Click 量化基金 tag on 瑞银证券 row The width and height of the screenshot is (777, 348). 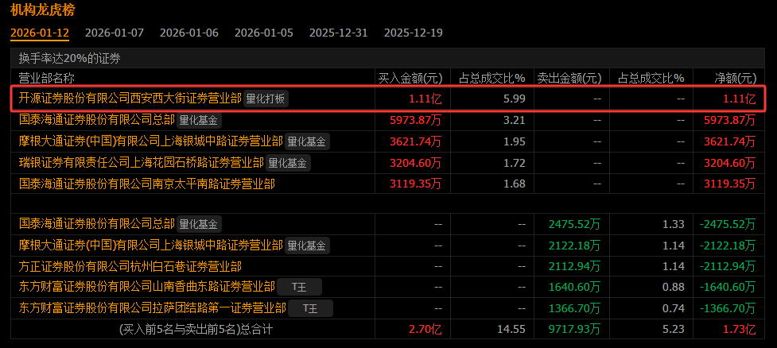coord(289,163)
